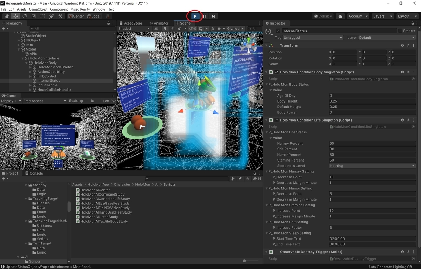Open the Layer Default dropdown
This screenshot has width=421, height=269.
(x=387, y=38)
